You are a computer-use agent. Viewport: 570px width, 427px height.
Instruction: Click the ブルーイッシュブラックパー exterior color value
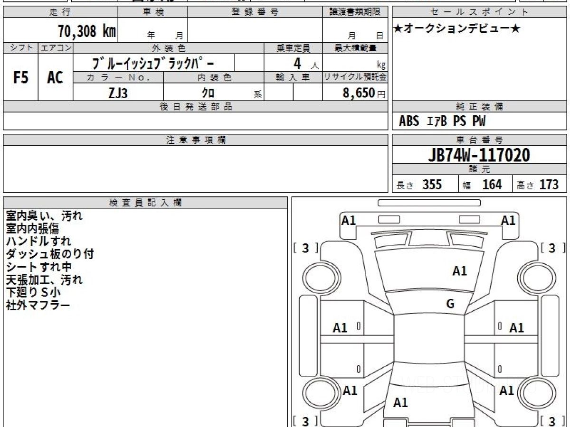[x=153, y=63]
